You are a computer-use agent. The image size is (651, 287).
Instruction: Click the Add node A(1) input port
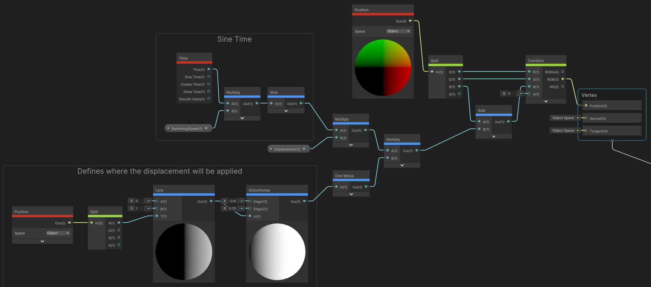coord(479,121)
